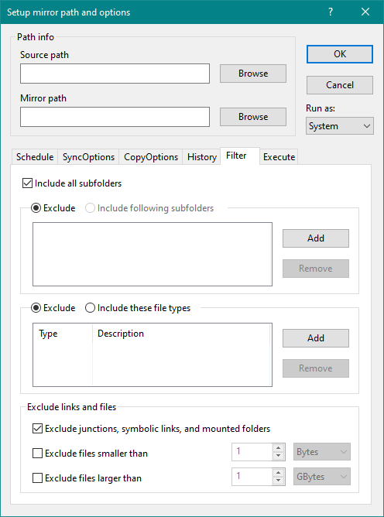Enable Exclude files larger than
This screenshot has width=384, height=517.
[37, 478]
